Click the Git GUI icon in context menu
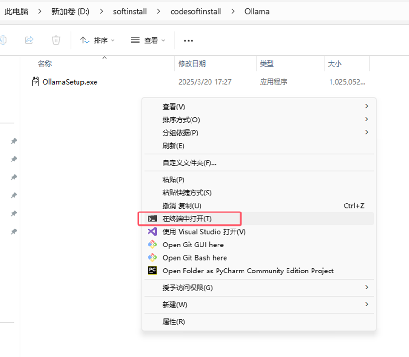Screen dimensions: 409x357 pos(152,245)
